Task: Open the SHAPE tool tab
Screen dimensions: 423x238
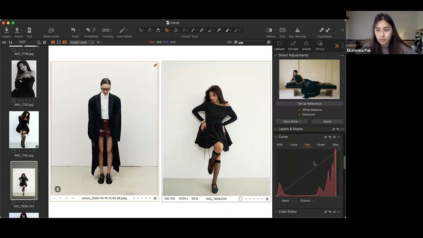Action: pyautogui.click(x=306, y=46)
